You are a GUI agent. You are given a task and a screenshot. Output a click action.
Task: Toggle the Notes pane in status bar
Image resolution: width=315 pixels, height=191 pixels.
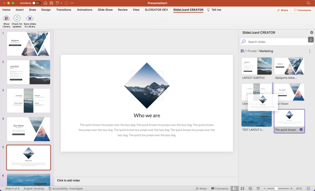pyautogui.click(x=201, y=189)
